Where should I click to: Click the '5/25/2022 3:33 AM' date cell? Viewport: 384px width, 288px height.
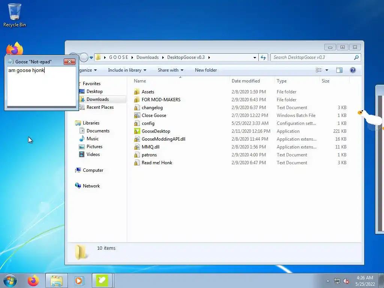(250, 123)
